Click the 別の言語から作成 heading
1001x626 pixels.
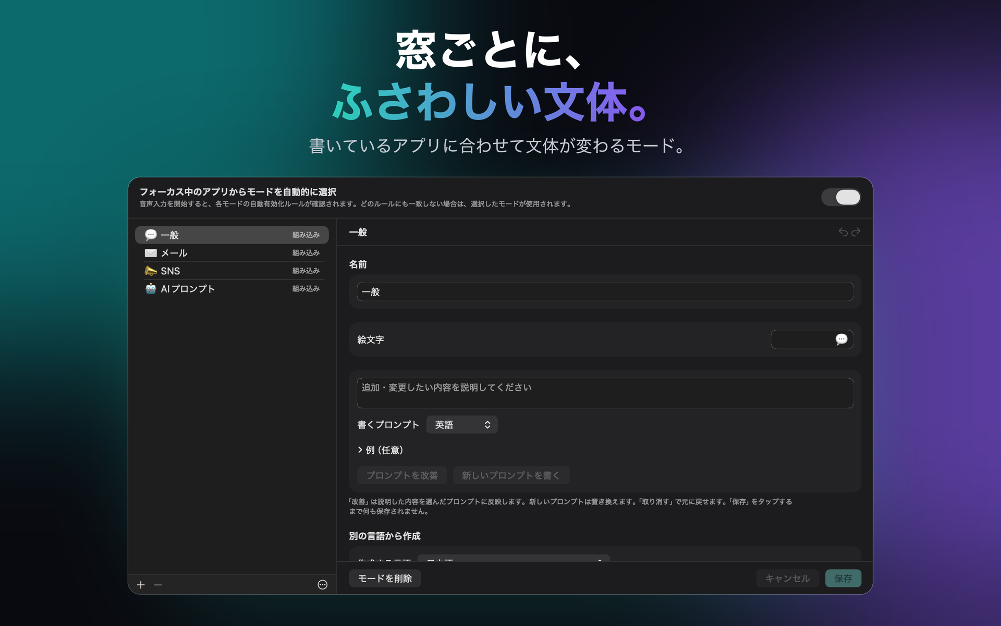pyautogui.click(x=385, y=536)
